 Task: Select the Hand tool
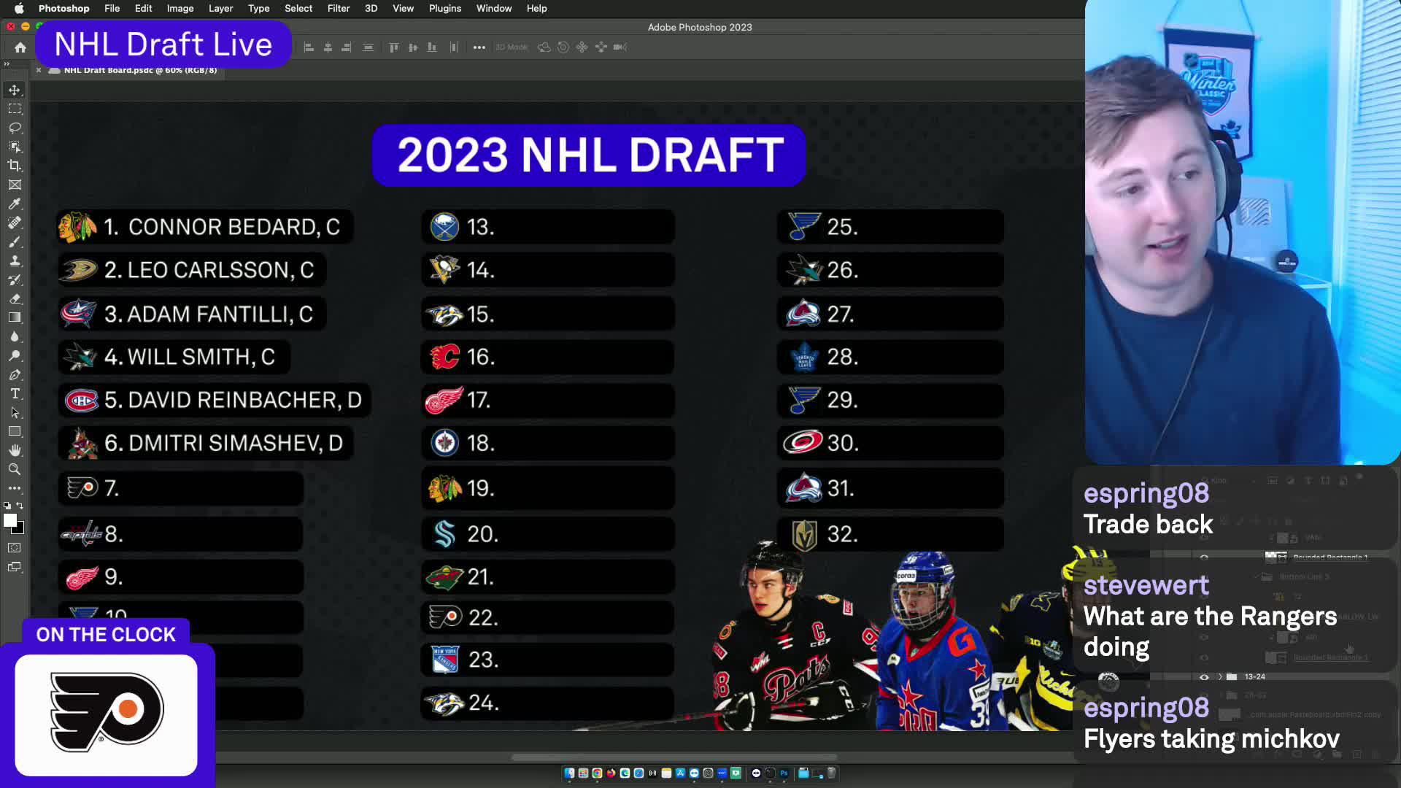coord(15,450)
